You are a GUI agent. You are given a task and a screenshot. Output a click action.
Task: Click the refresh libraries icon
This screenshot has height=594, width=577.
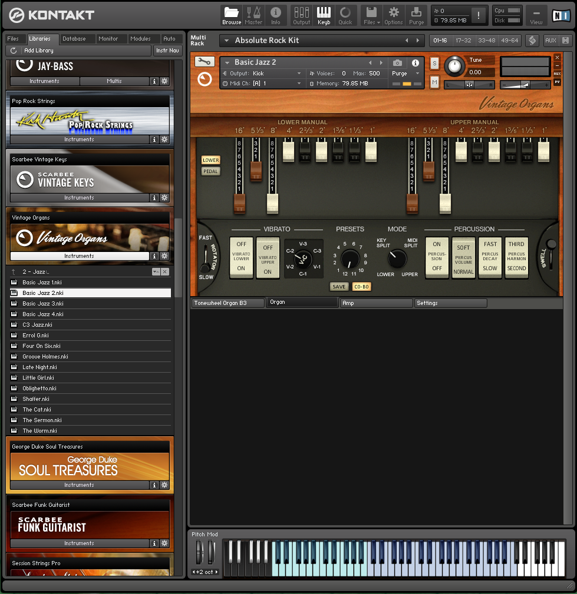14,51
